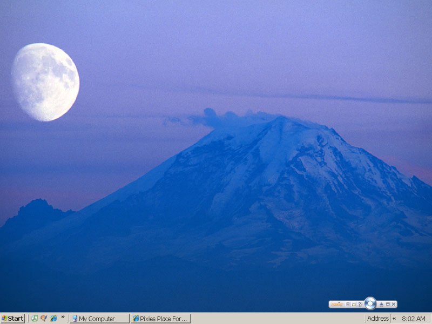This screenshot has height=324, width=432.
Task: Open Roxio widget help question mark
Action: click(x=360, y=305)
